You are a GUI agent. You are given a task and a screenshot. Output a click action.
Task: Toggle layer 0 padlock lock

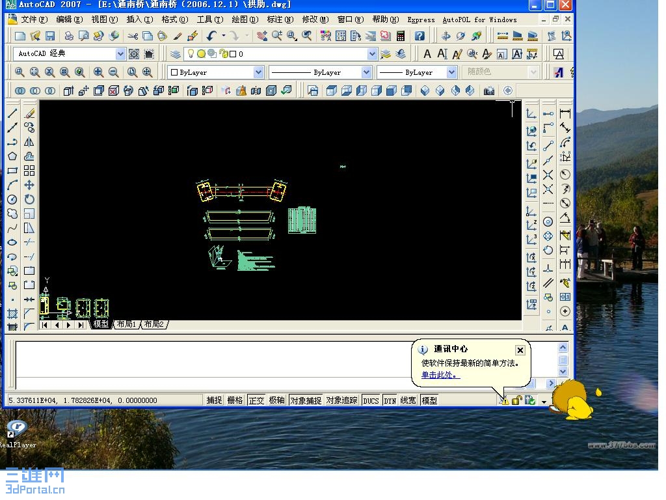pyautogui.click(x=224, y=53)
